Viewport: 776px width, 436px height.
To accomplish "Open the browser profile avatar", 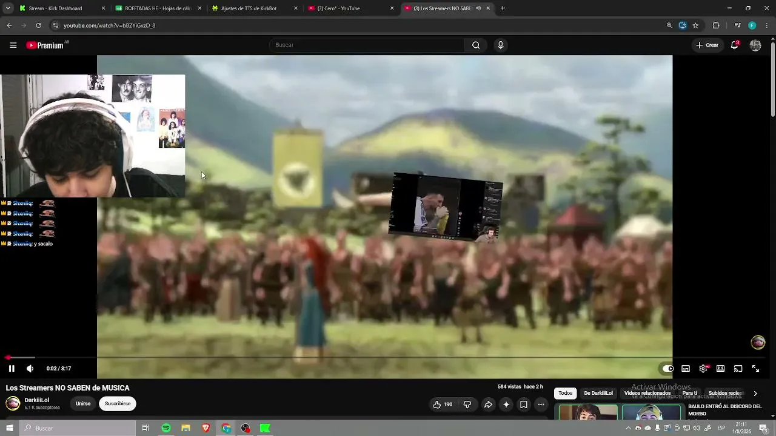I will (x=752, y=25).
